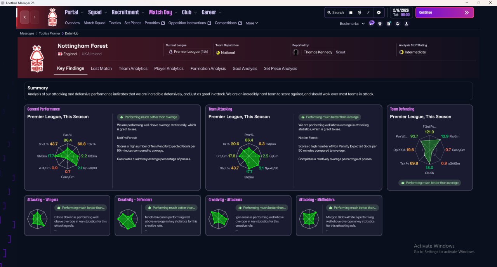Screen dimensions: 497x267
Task: Open the Recruitment dropdown menu
Action: [128, 12]
